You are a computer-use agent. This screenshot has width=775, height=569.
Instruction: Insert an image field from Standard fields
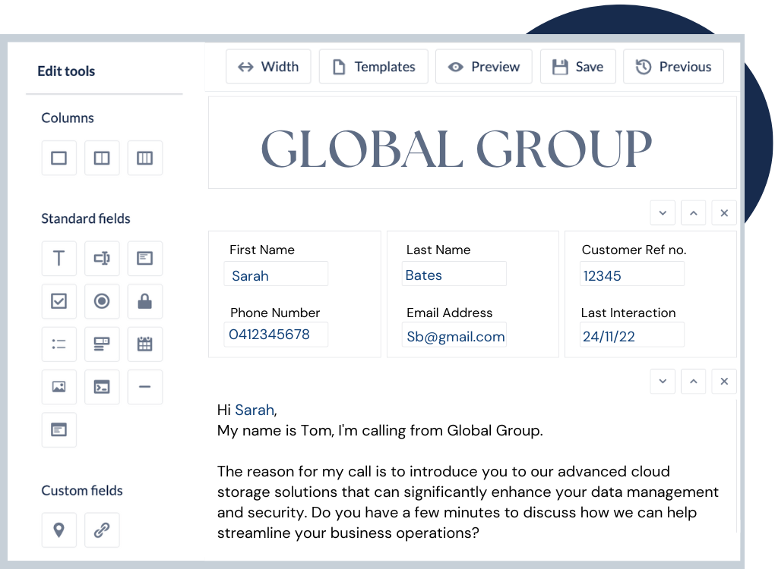click(59, 387)
